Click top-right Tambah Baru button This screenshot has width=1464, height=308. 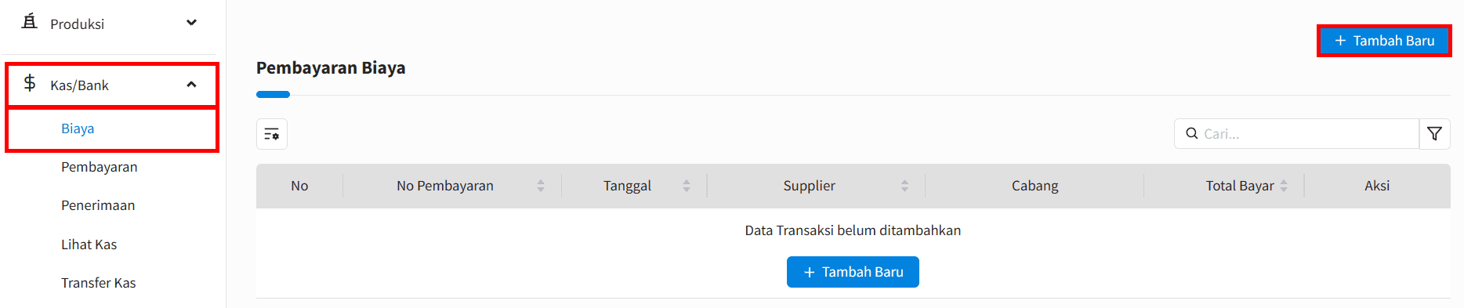tap(1384, 41)
